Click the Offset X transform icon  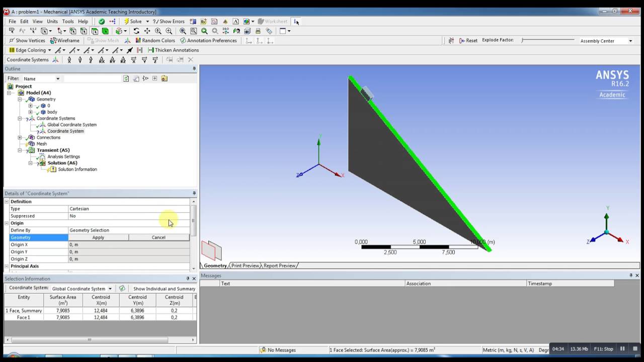tap(69, 60)
